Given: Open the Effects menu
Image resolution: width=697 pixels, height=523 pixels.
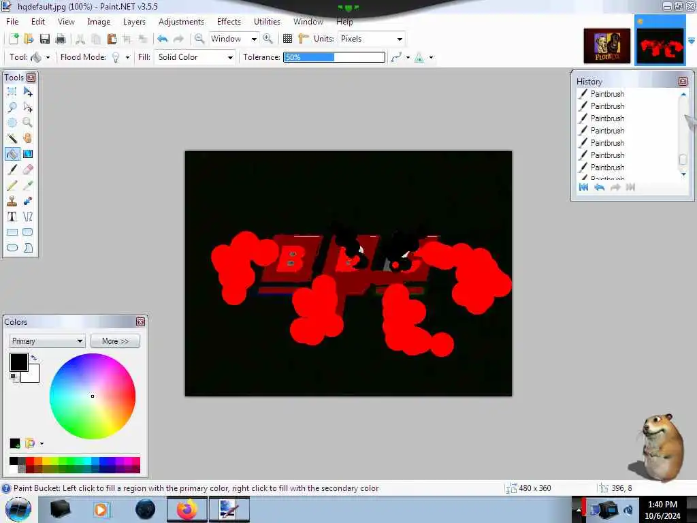Looking at the screenshot, I should tap(229, 21).
